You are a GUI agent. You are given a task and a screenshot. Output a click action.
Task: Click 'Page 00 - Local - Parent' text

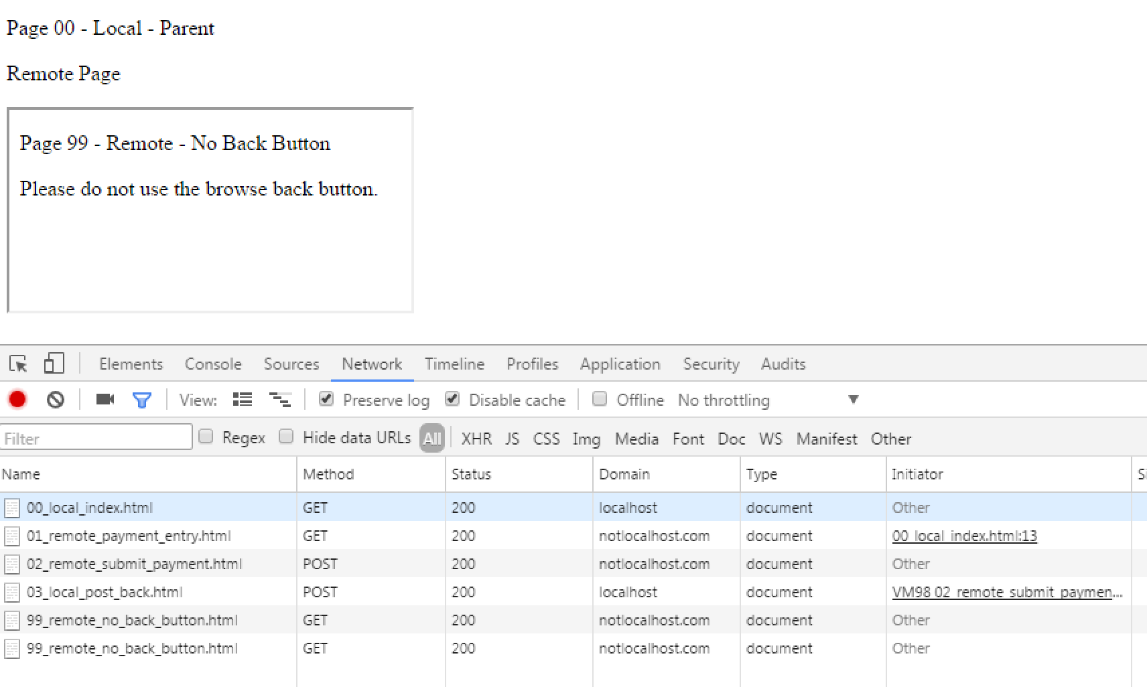point(111,28)
